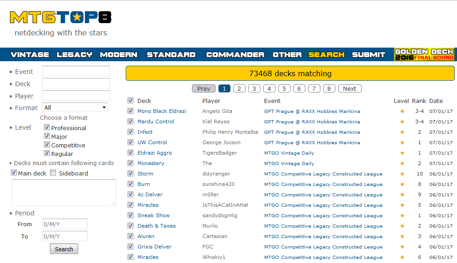Open the Golden Deck 2016 Final Round banner
Screen dimensions: 457x263
424,54
